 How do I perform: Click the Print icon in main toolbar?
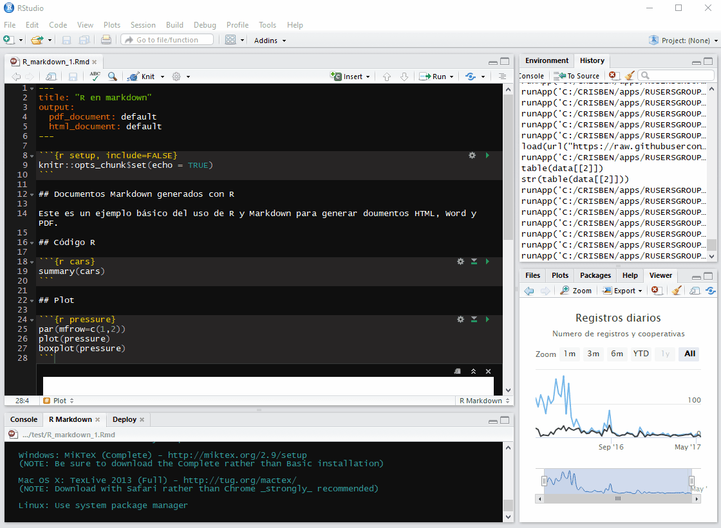[x=106, y=40]
